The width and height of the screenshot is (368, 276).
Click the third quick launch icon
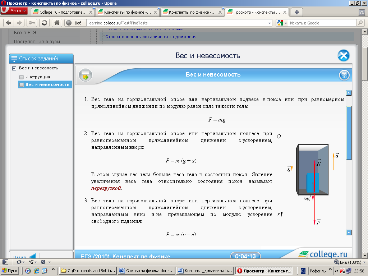(44, 271)
